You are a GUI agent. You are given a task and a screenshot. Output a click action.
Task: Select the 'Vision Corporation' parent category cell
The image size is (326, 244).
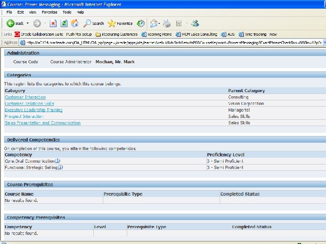246,103
